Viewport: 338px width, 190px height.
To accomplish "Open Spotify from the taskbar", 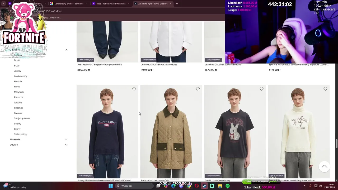I will pos(228,186).
